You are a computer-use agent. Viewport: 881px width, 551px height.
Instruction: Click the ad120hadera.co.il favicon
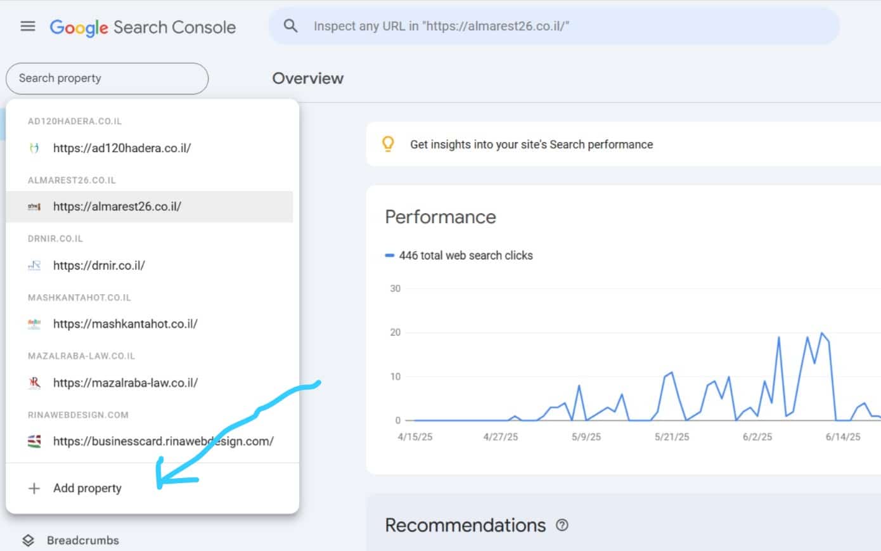click(x=34, y=148)
